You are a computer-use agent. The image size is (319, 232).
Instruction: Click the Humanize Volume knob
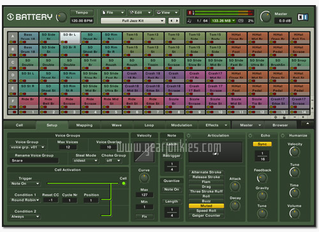[294, 214]
